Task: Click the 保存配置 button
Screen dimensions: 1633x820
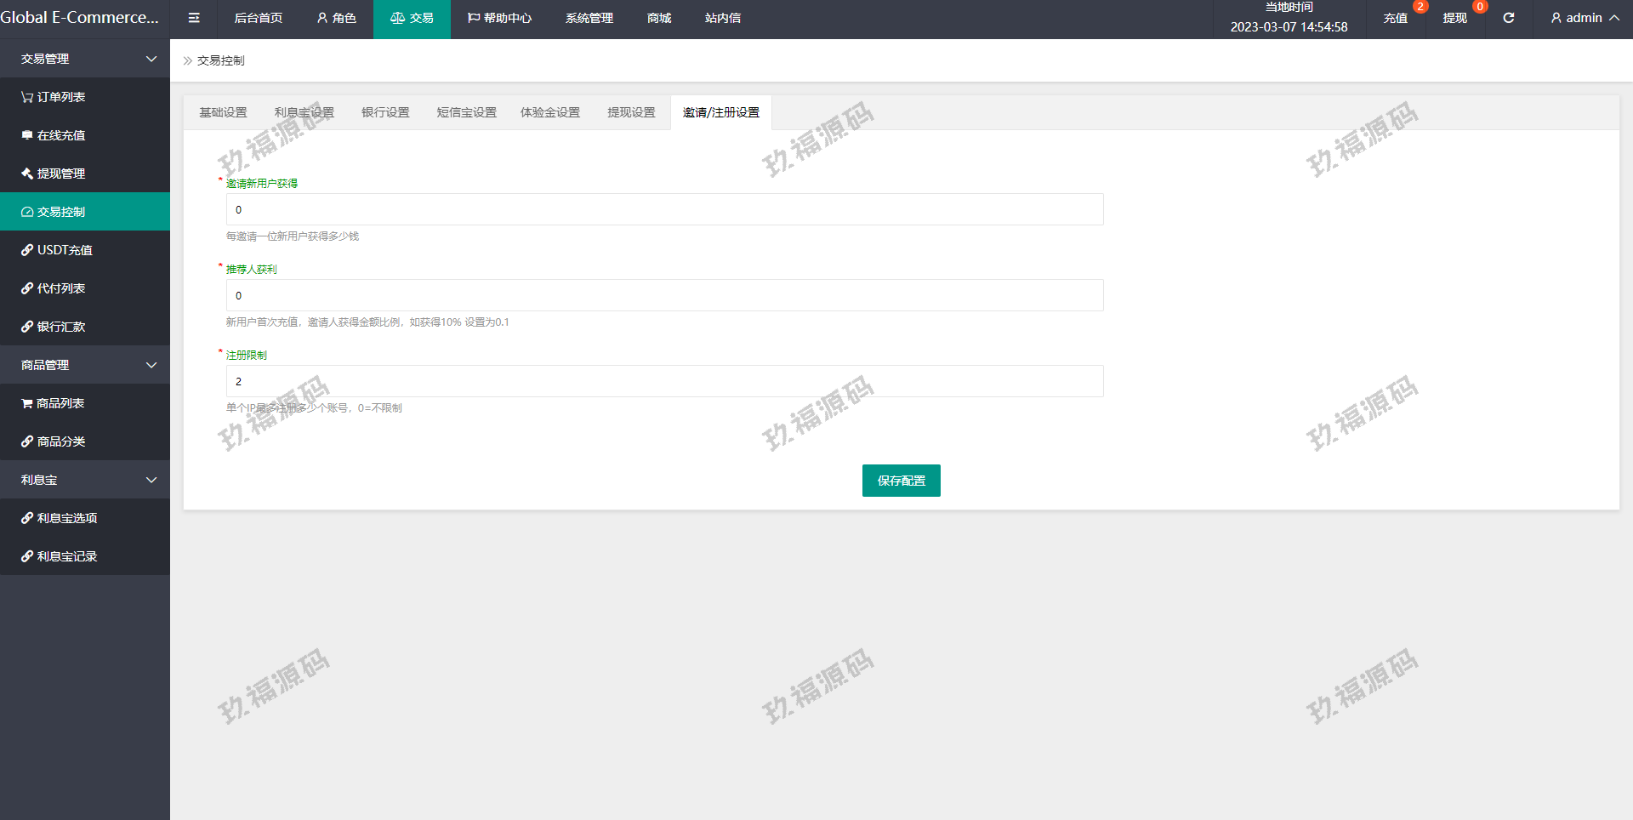Action: click(901, 481)
